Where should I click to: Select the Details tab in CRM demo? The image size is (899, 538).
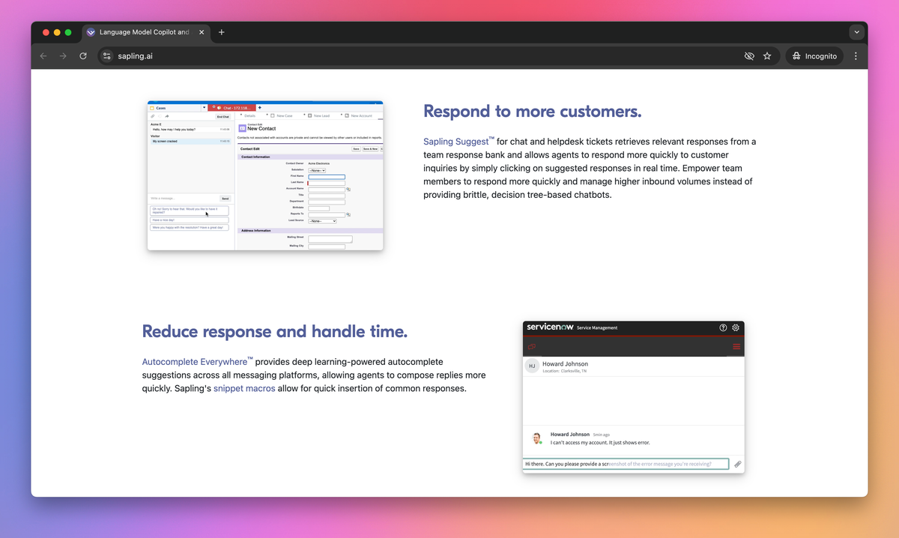249,115
